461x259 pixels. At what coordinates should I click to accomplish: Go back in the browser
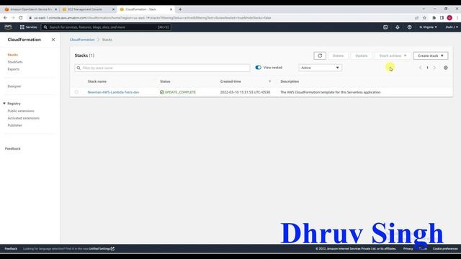pos(5,17)
